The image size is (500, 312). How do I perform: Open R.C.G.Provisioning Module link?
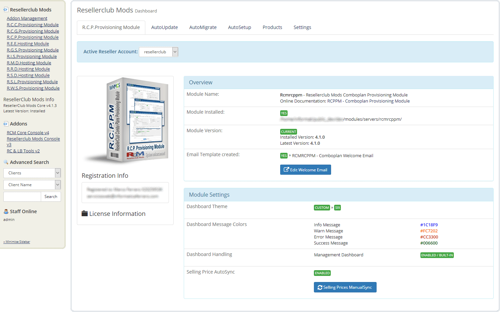pos(33,31)
